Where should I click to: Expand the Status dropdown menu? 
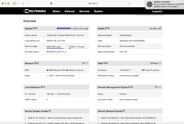[57, 11]
